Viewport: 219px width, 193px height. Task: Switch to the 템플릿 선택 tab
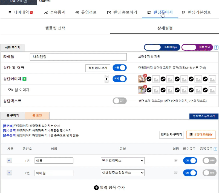[x=55, y=28]
